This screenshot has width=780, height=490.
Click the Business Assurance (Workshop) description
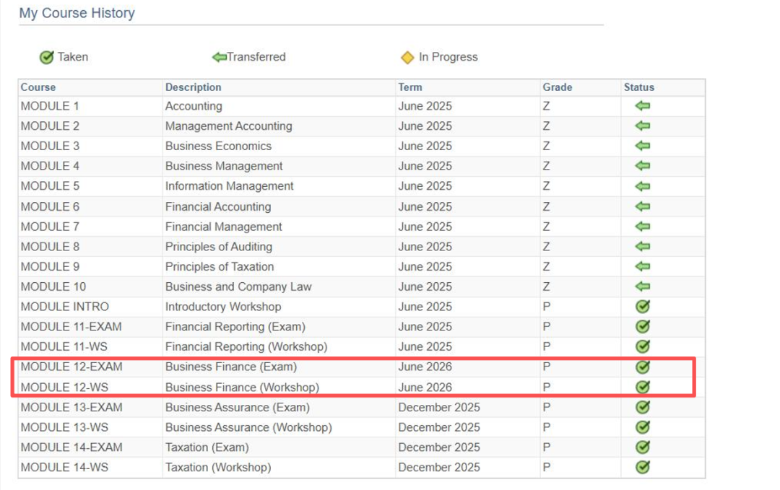click(248, 427)
